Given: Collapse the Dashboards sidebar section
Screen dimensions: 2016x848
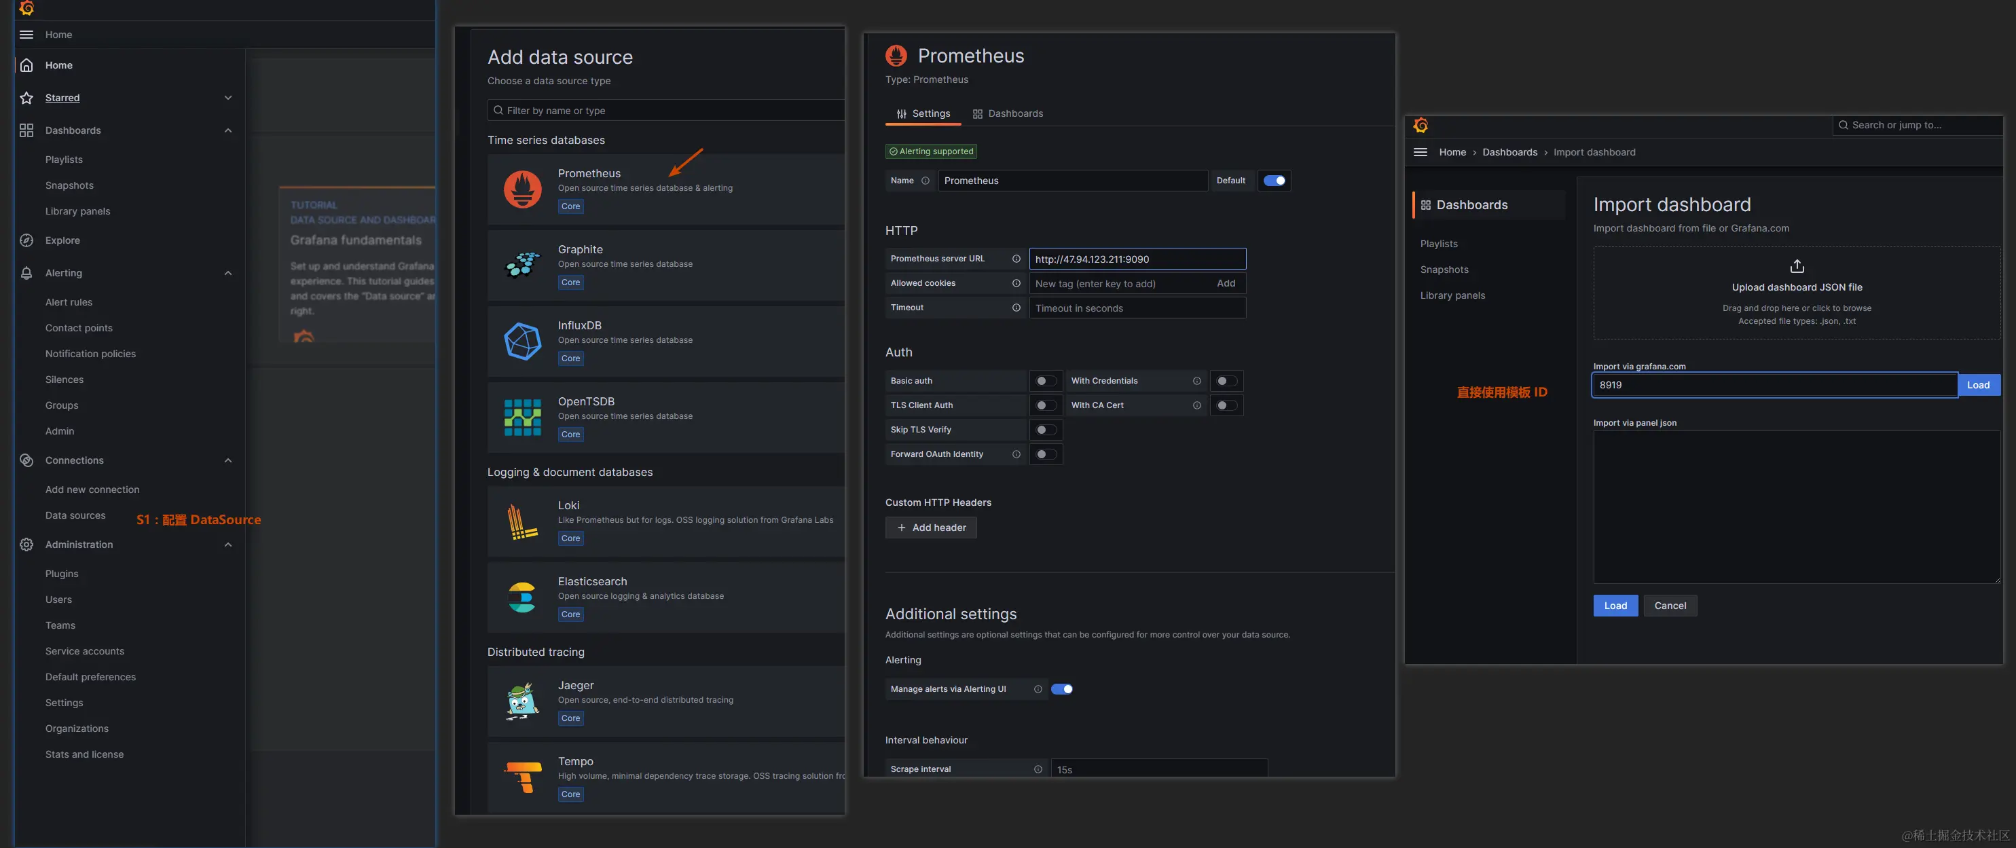Looking at the screenshot, I should pyautogui.click(x=227, y=130).
